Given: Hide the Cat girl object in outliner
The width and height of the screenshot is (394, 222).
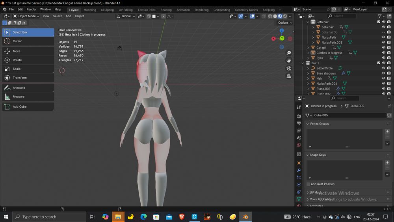Looking at the screenshot, I should coord(383,48).
